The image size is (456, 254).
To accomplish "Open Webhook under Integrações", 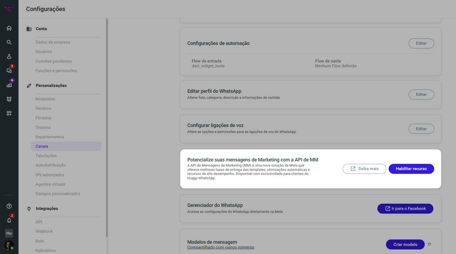I will pos(44,231).
